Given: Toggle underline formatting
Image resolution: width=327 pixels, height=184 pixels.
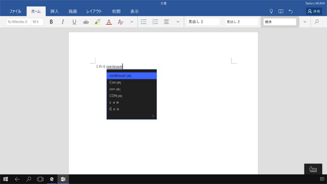Looking at the screenshot, I should (x=74, y=22).
